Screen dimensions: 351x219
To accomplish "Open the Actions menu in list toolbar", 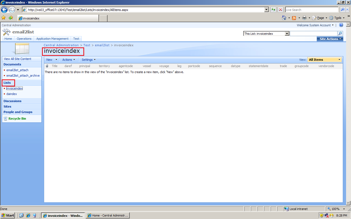I will coord(69,60).
